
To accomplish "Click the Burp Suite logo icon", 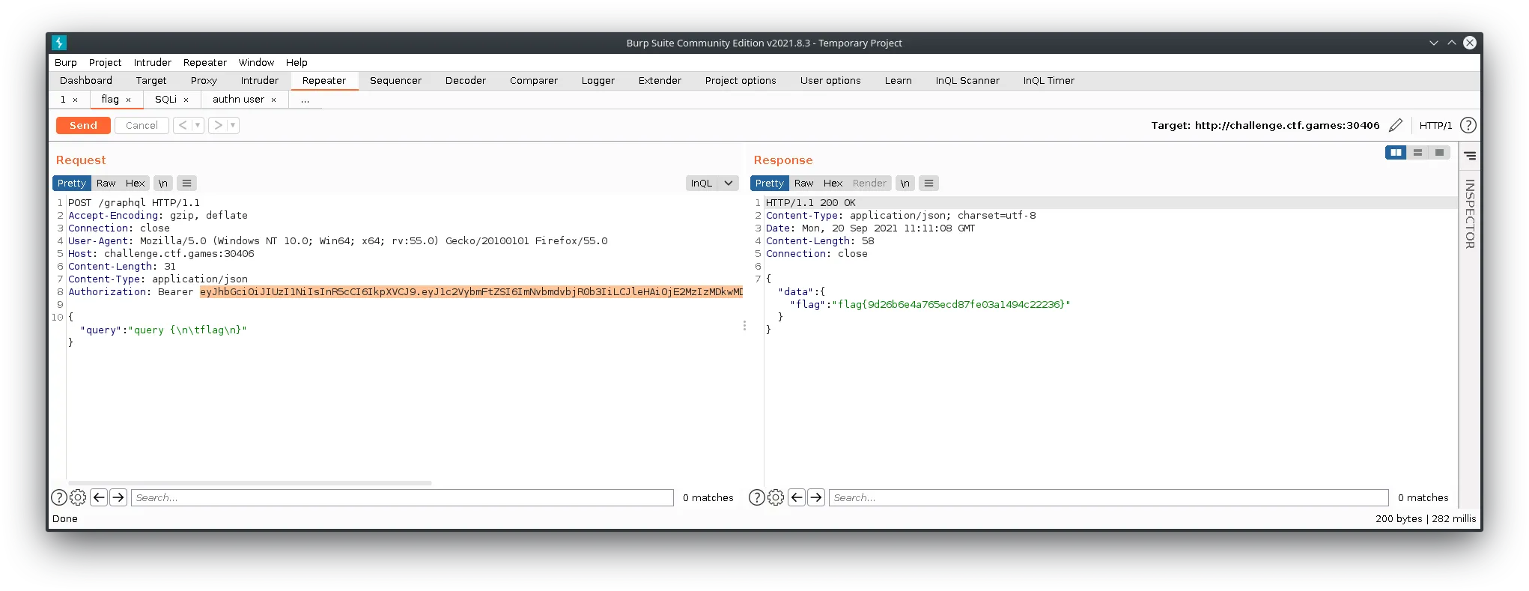I will (60, 43).
